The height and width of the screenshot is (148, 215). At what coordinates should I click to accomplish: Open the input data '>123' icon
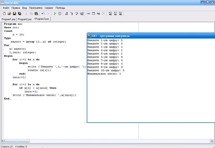pyautogui.click(x=88, y=14)
